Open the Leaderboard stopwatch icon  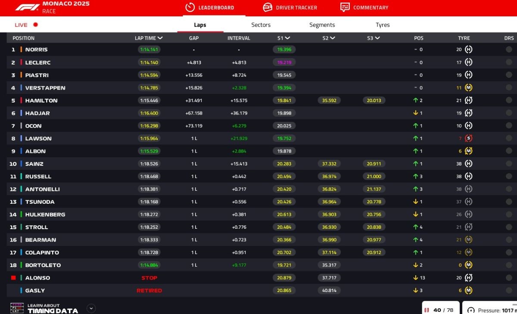pos(190,7)
